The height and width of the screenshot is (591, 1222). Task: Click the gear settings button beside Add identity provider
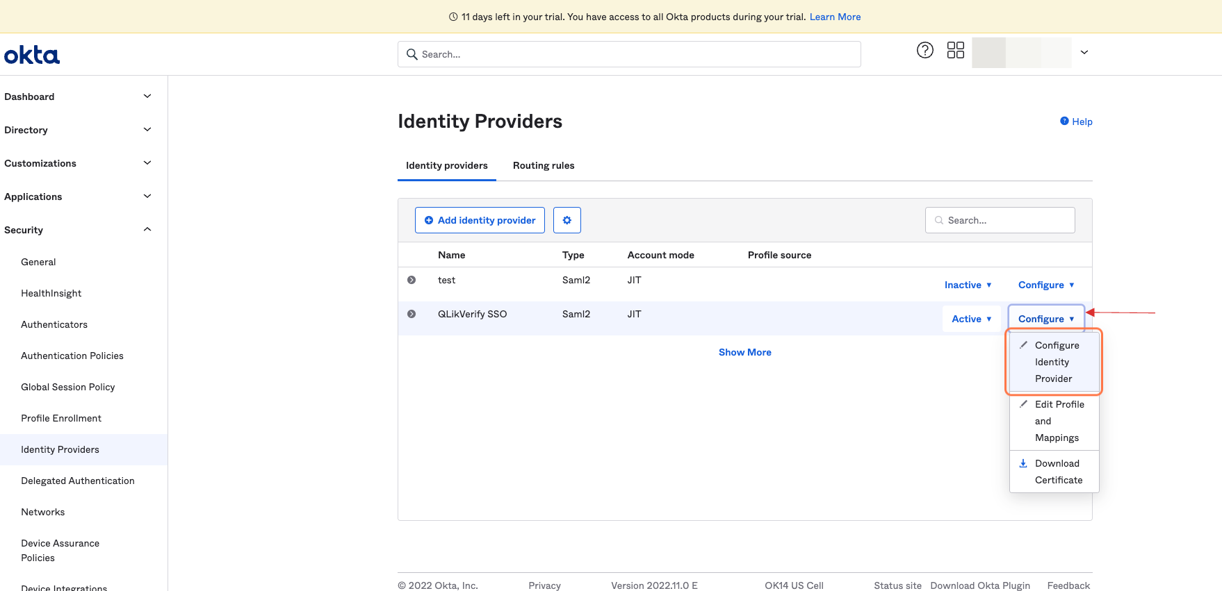coord(567,220)
